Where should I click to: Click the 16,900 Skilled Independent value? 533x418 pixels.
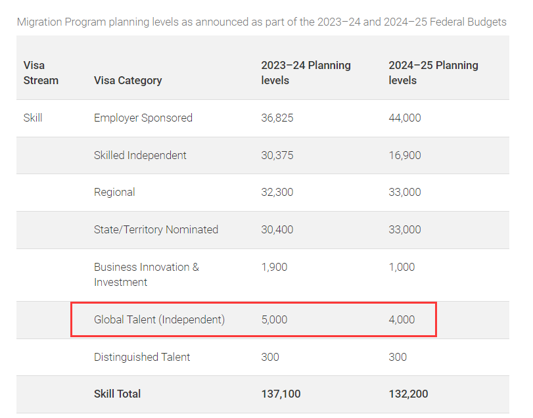tap(405, 155)
